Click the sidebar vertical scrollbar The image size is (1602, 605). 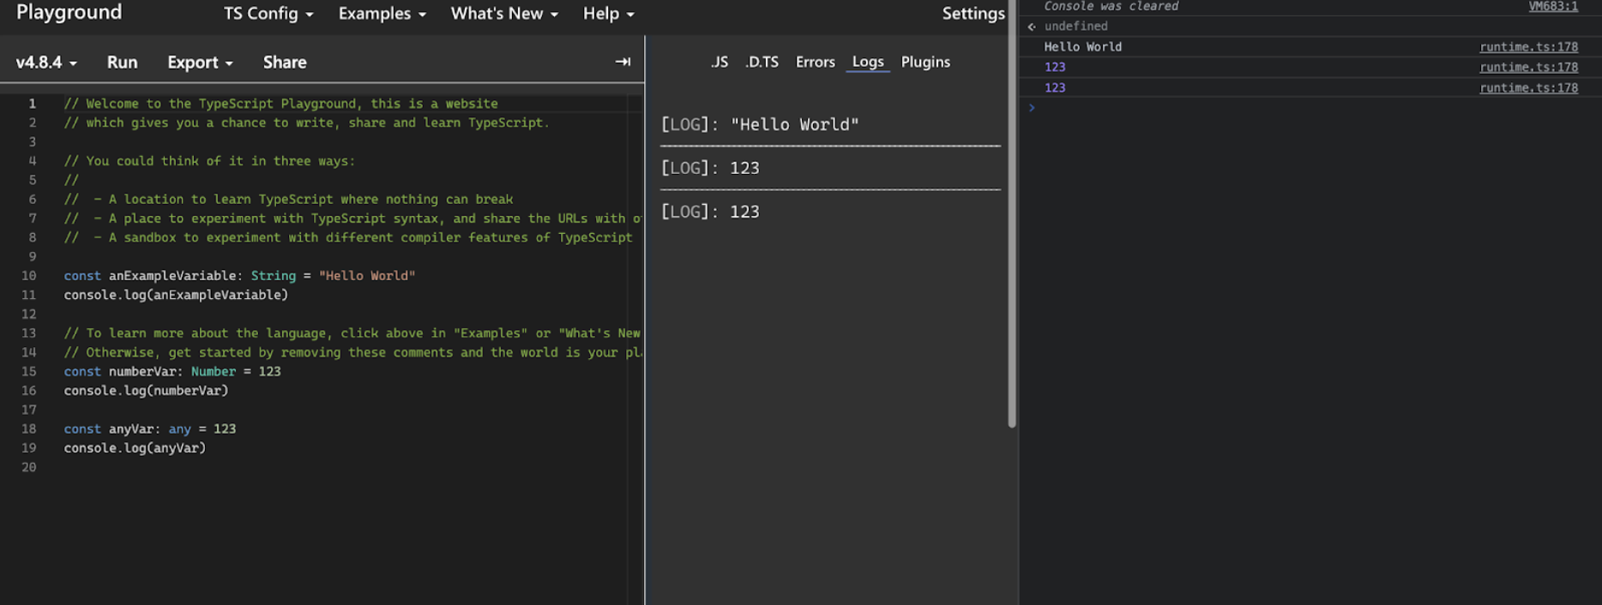point(1012,214)
